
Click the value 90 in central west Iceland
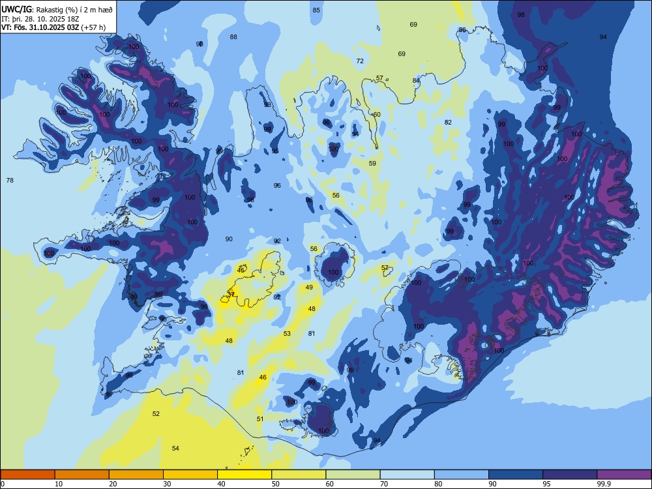tap(229, 239)
